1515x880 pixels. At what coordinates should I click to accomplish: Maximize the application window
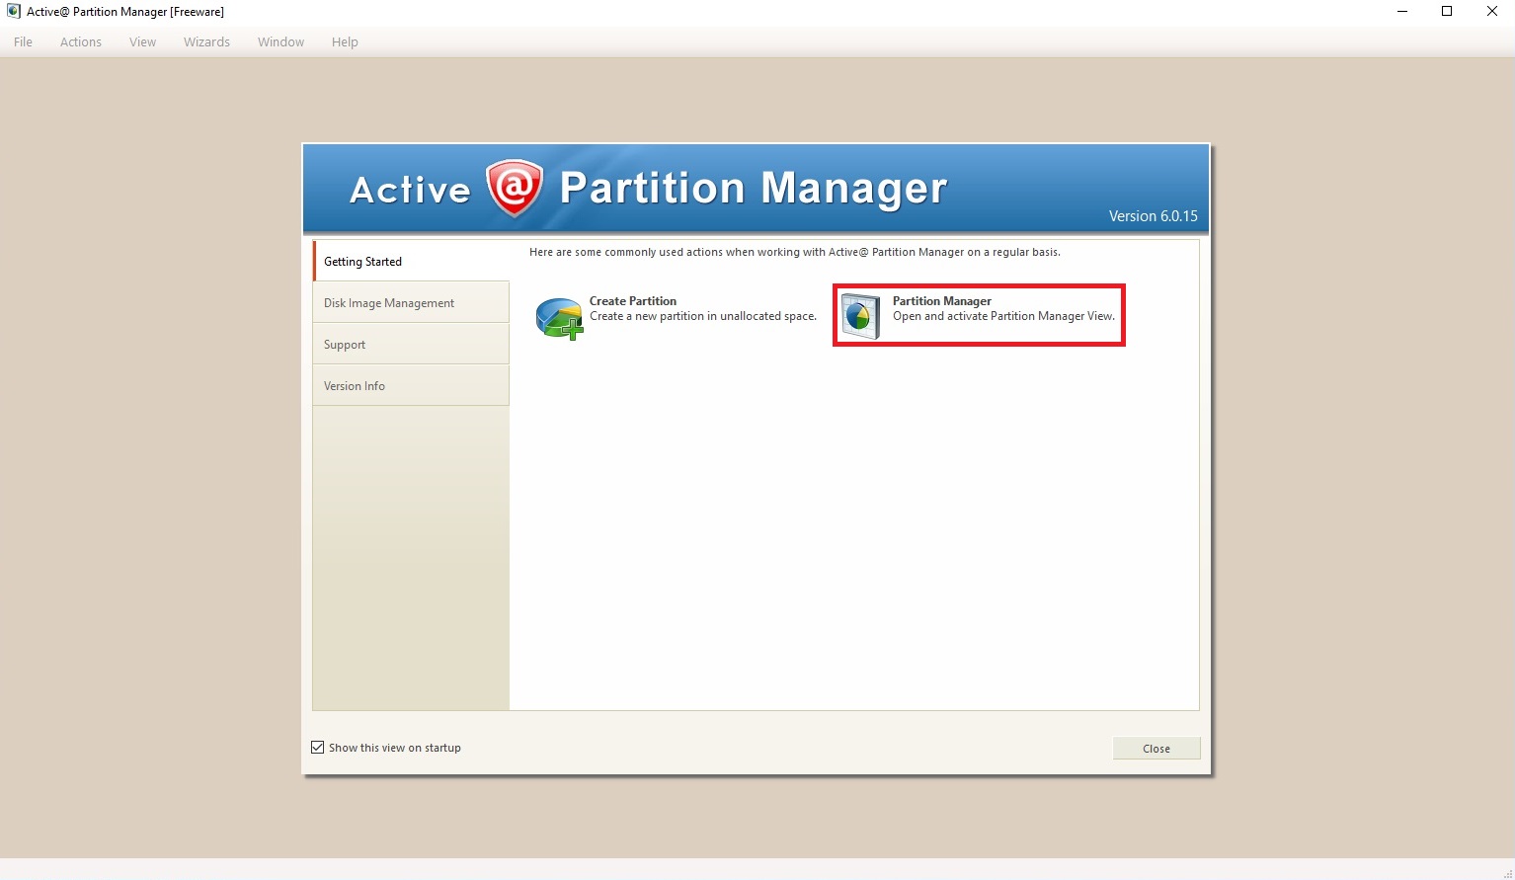(1447, 12)
